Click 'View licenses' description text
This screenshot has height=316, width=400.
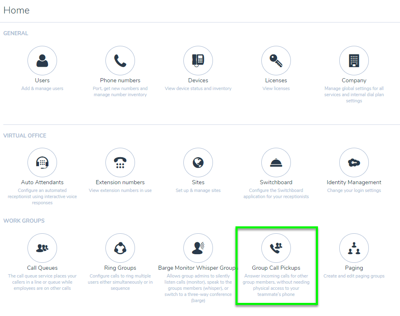tap(276, 88)
